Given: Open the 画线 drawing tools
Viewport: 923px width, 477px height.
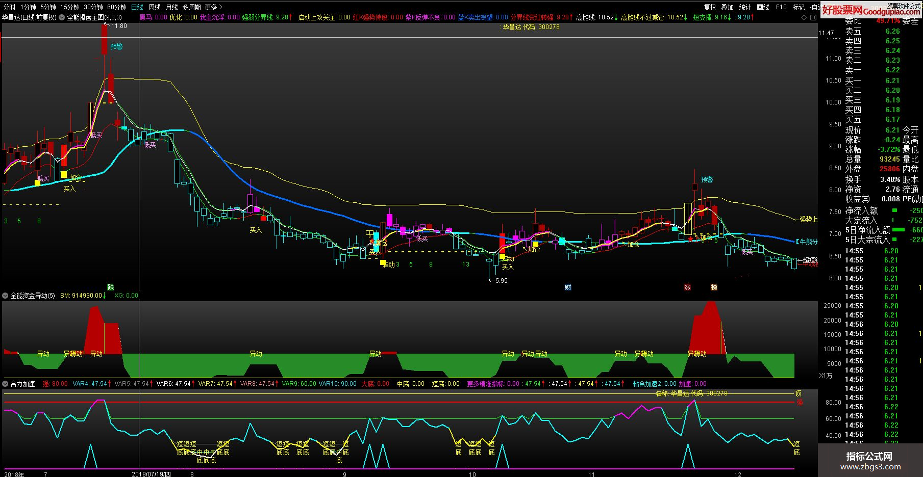Looking at the screenshot, I should tap(763, 7).
